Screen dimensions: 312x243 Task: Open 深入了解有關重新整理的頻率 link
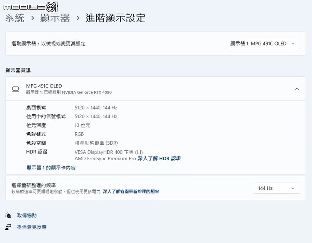131,191
